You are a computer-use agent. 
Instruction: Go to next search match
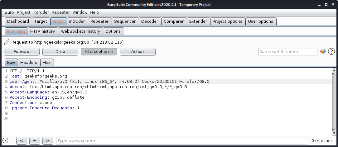click(x=48, y=140)
